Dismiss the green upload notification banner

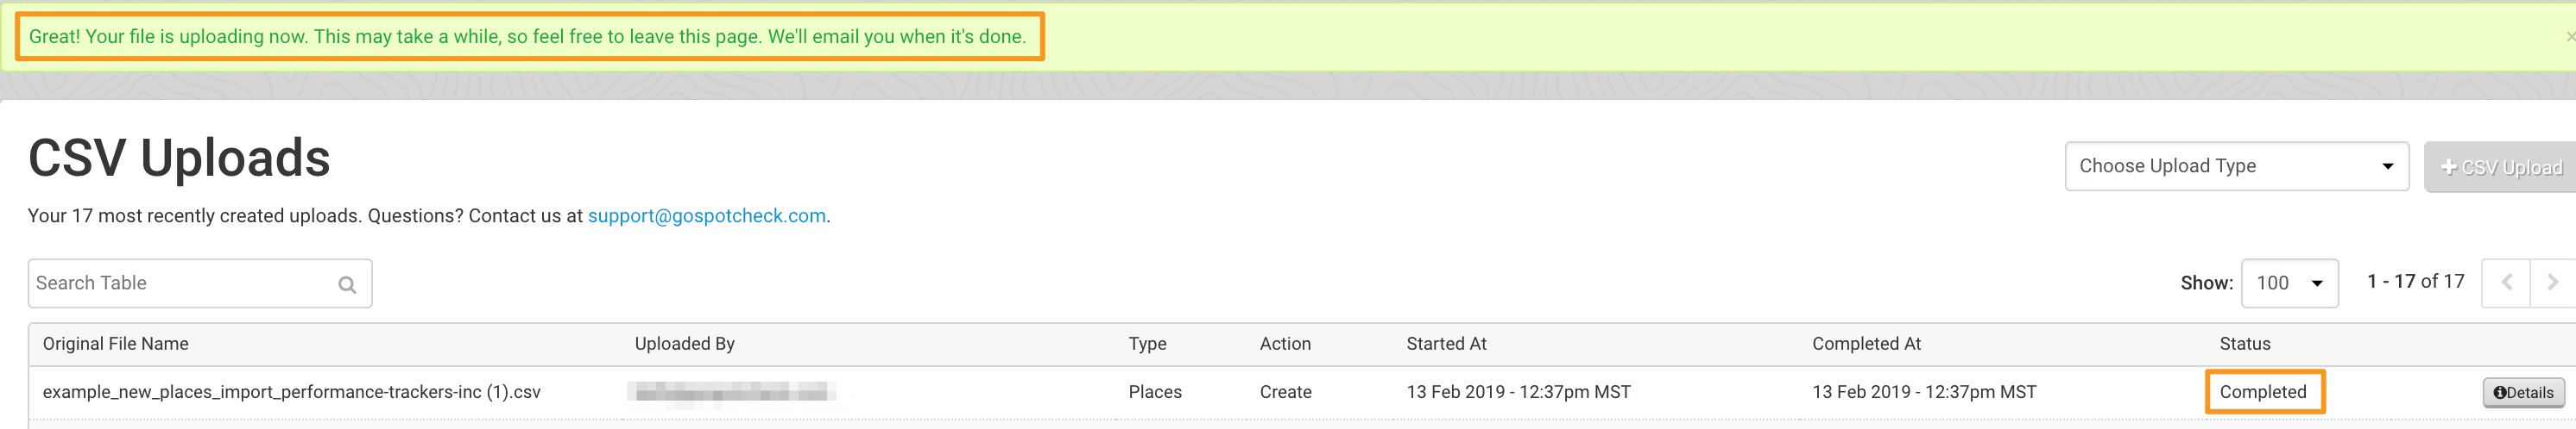point(2570,37)
